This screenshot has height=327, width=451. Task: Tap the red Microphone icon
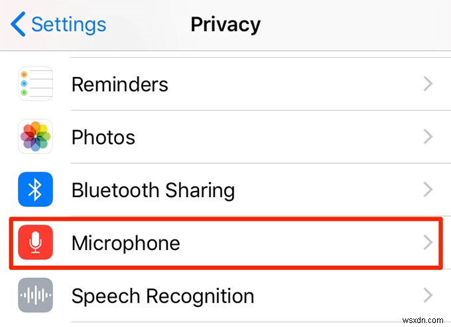coord(35,243)
